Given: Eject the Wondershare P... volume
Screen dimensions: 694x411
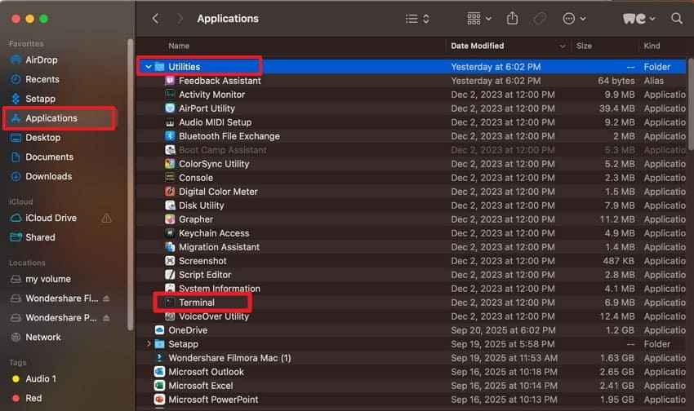Looking at the screenshot, I should 106,318.
